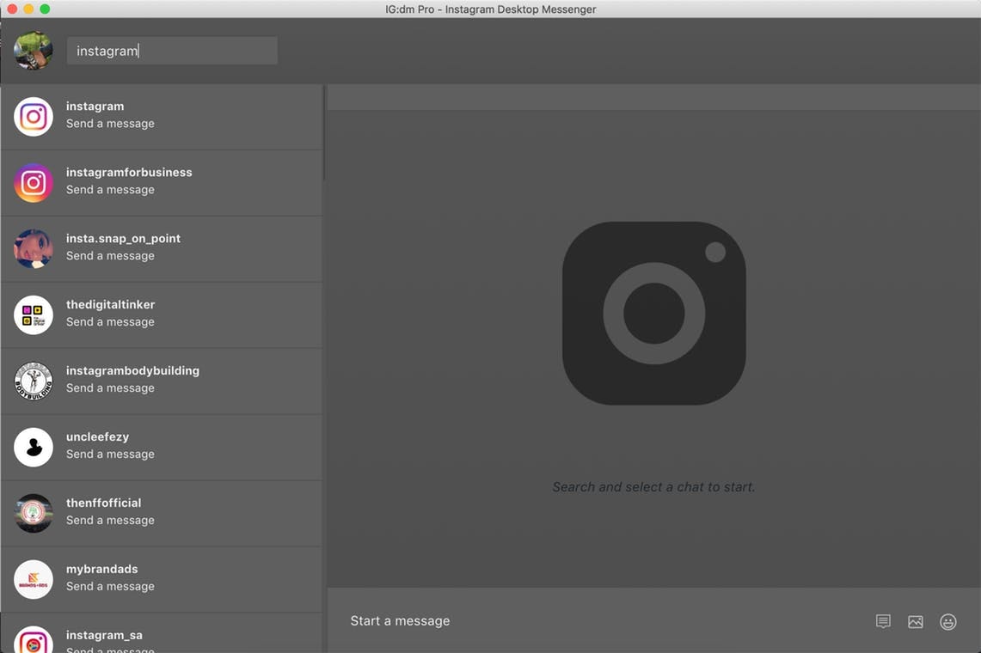The height and width of the screenshot is (653, 981).
Task: Open the emoji picker icon
Action: [x=947, y=621]
